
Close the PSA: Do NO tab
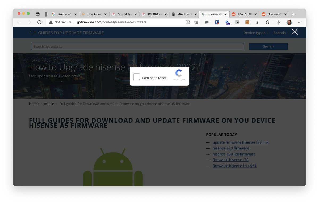[x=256, y=14]
